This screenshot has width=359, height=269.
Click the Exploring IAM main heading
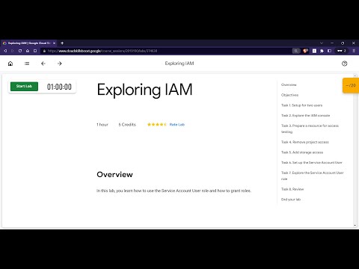click(x=144, y=90)
